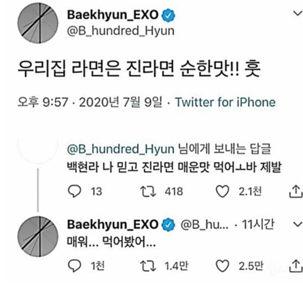Retweet the fan reply with 418 retweets

point(148,191)
